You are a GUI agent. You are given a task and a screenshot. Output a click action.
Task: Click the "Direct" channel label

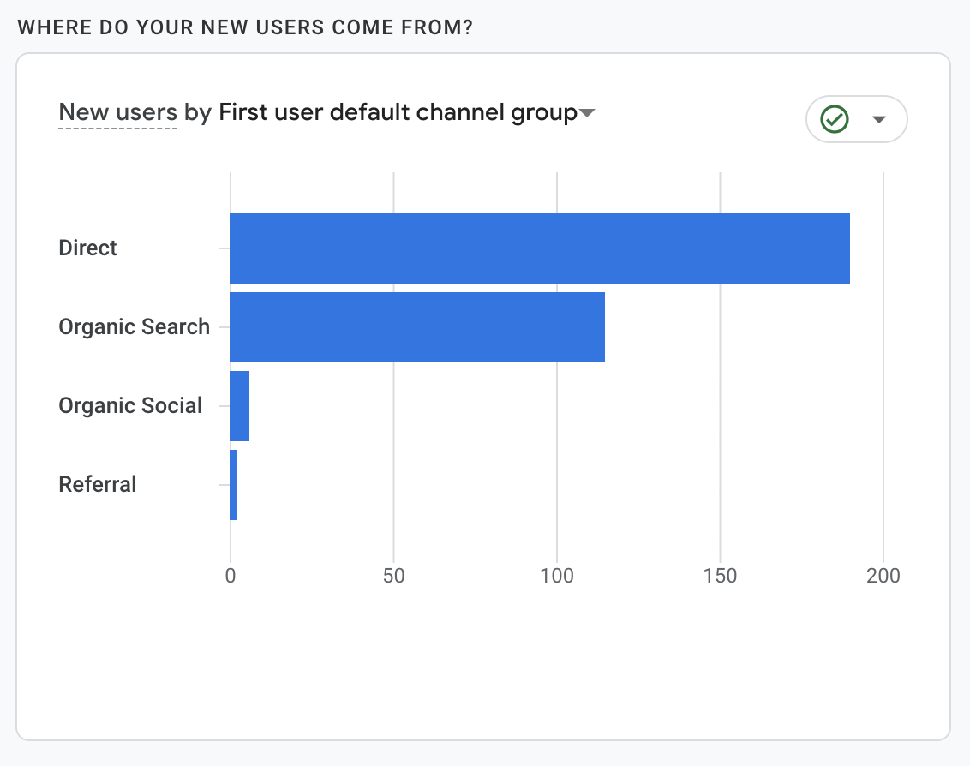tap(87, 248)
